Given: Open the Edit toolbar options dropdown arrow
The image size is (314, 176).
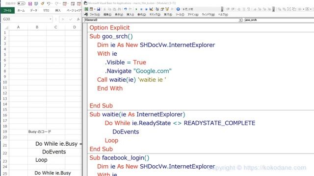Looking at the screenshot, I should (273, 9).
